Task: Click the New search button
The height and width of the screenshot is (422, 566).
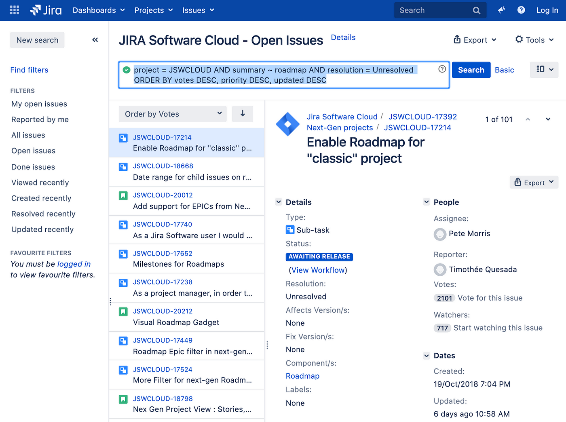Action: [37, 40]
